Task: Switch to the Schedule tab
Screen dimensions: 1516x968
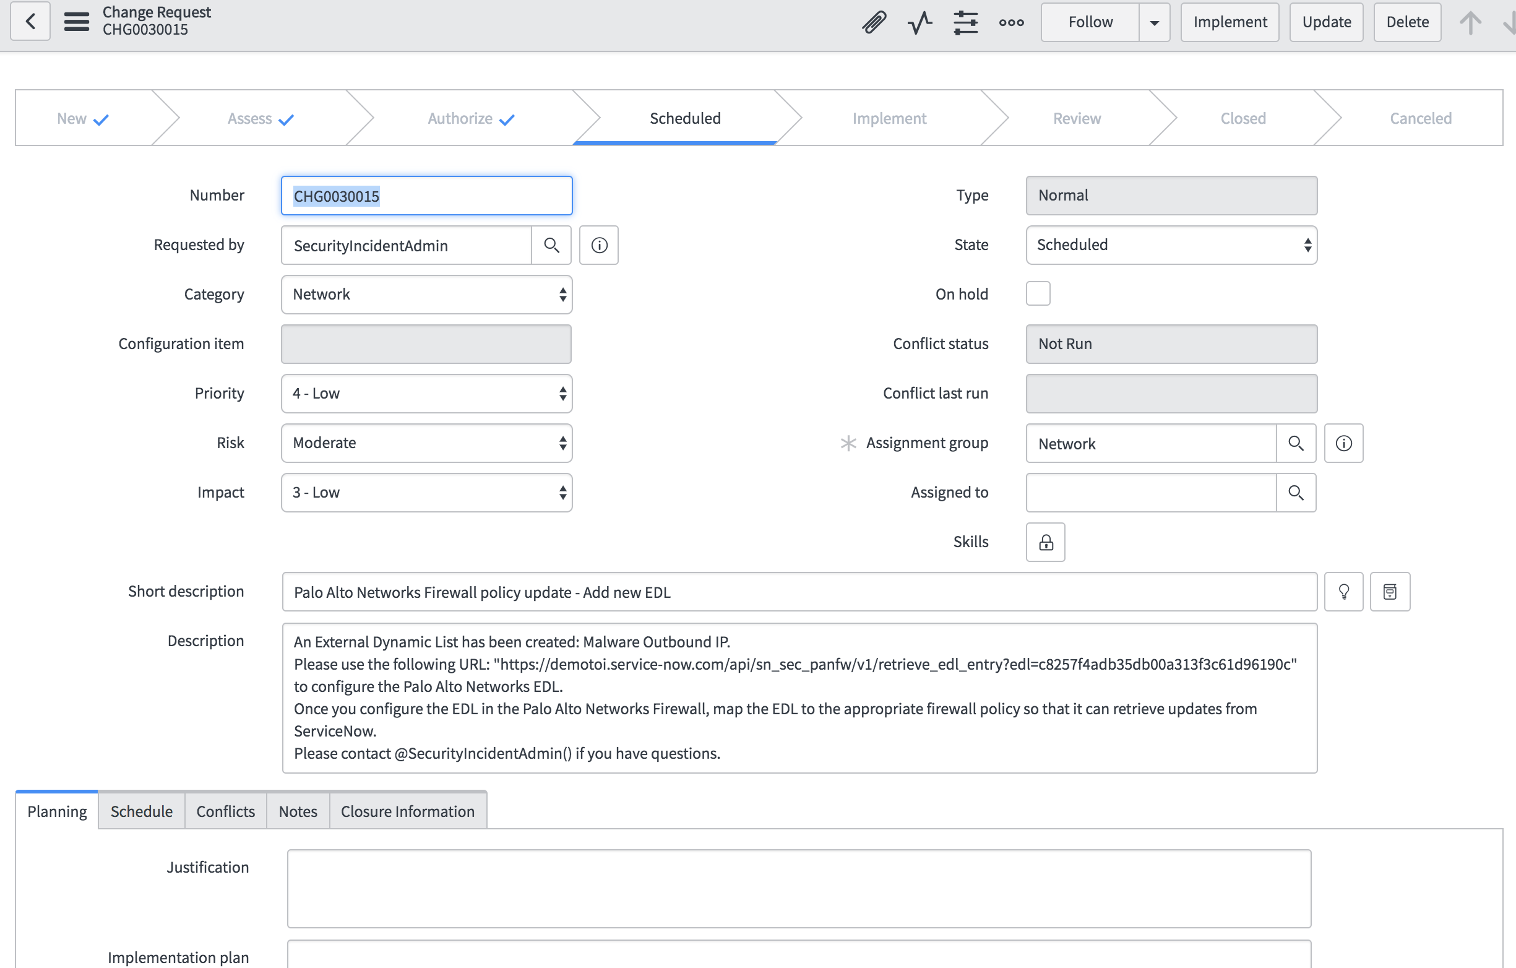Action: click(142, 811)
